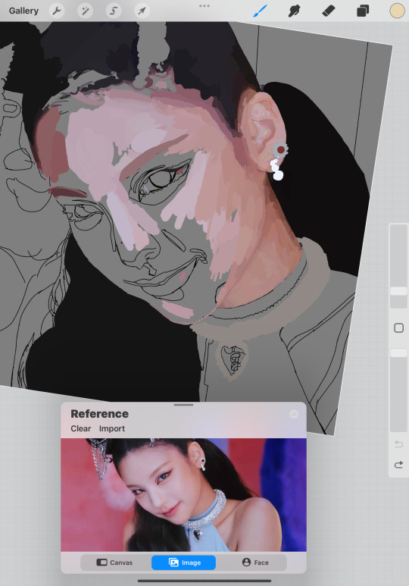Click the brush size slider handle

398,291
